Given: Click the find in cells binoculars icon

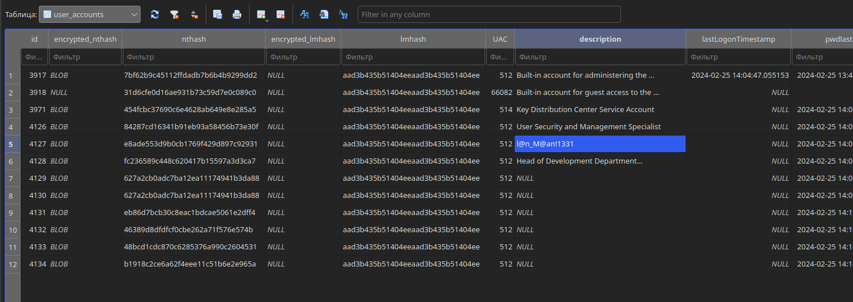Looking at the screenshot, I should 324,14.
